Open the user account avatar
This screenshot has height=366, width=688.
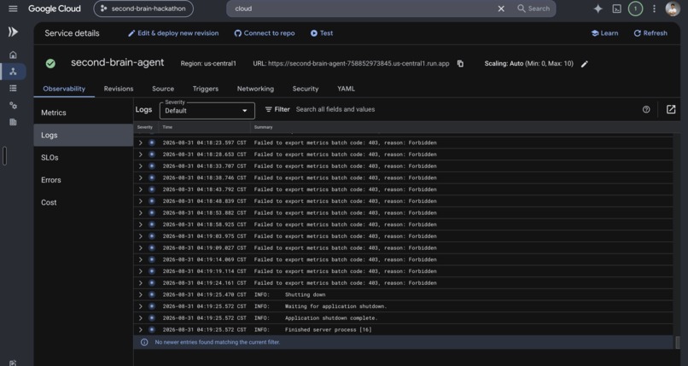[672, 9]
